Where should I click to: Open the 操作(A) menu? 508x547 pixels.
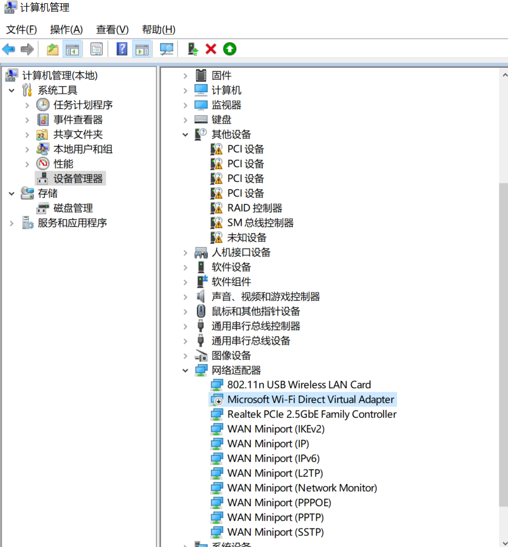coord(66,29)
